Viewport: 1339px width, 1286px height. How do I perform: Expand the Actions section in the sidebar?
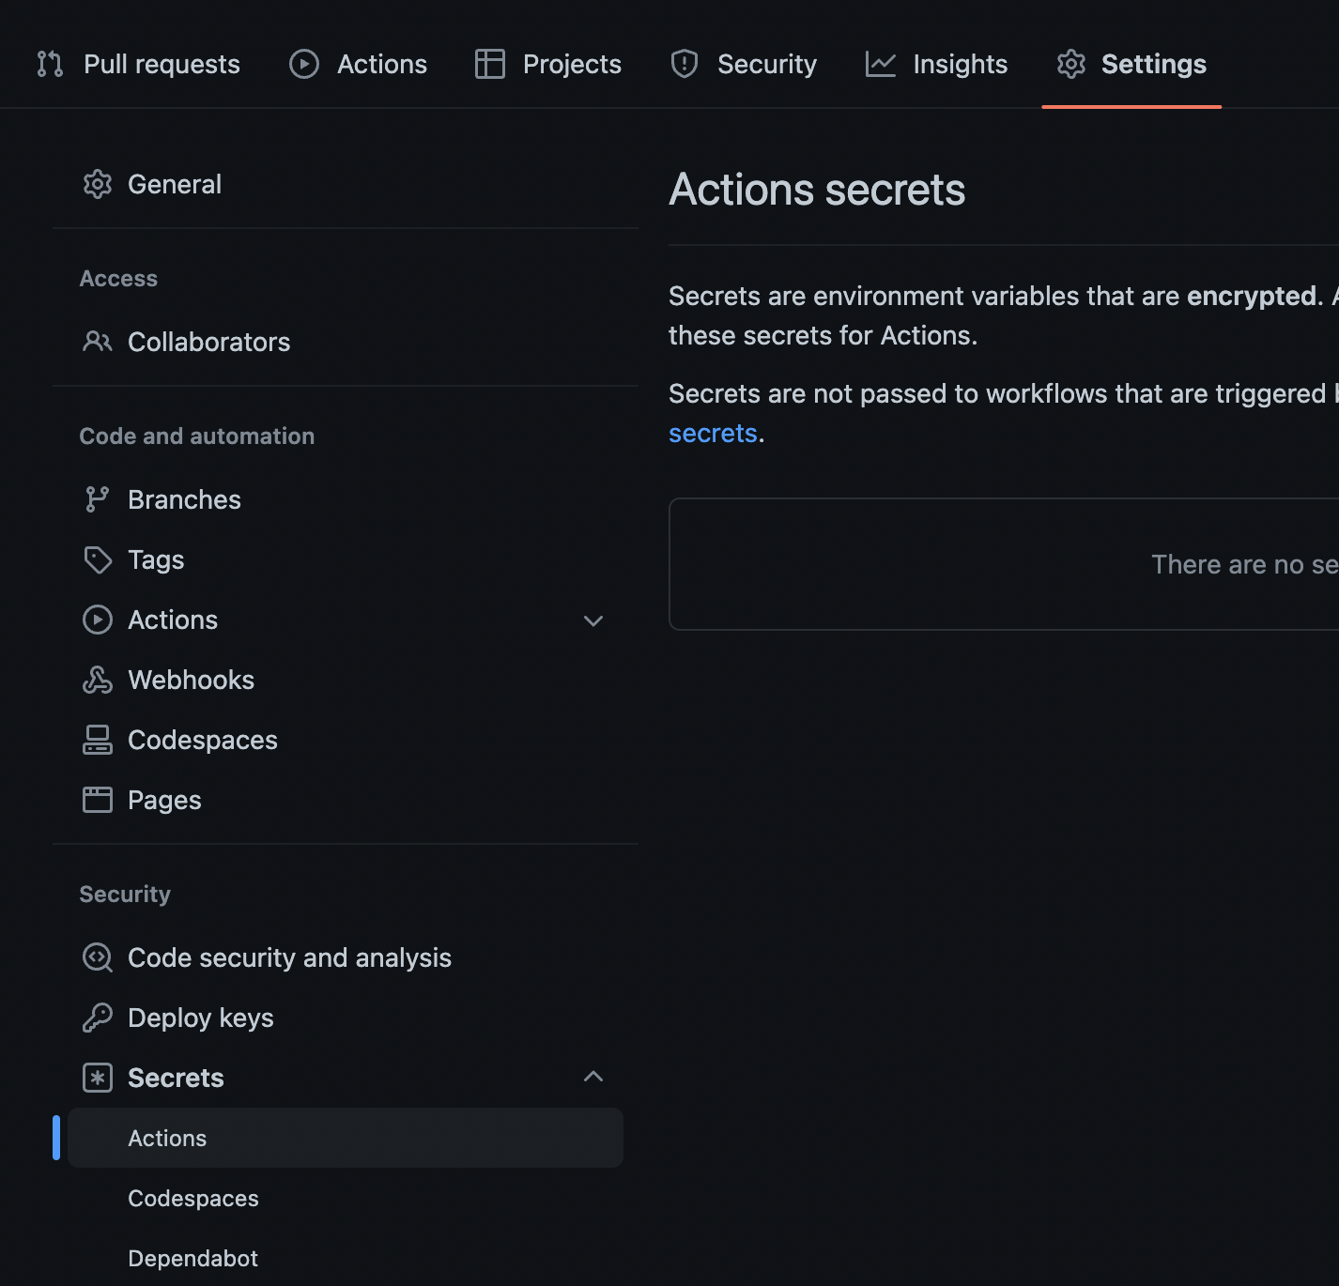tap(593, 620)
